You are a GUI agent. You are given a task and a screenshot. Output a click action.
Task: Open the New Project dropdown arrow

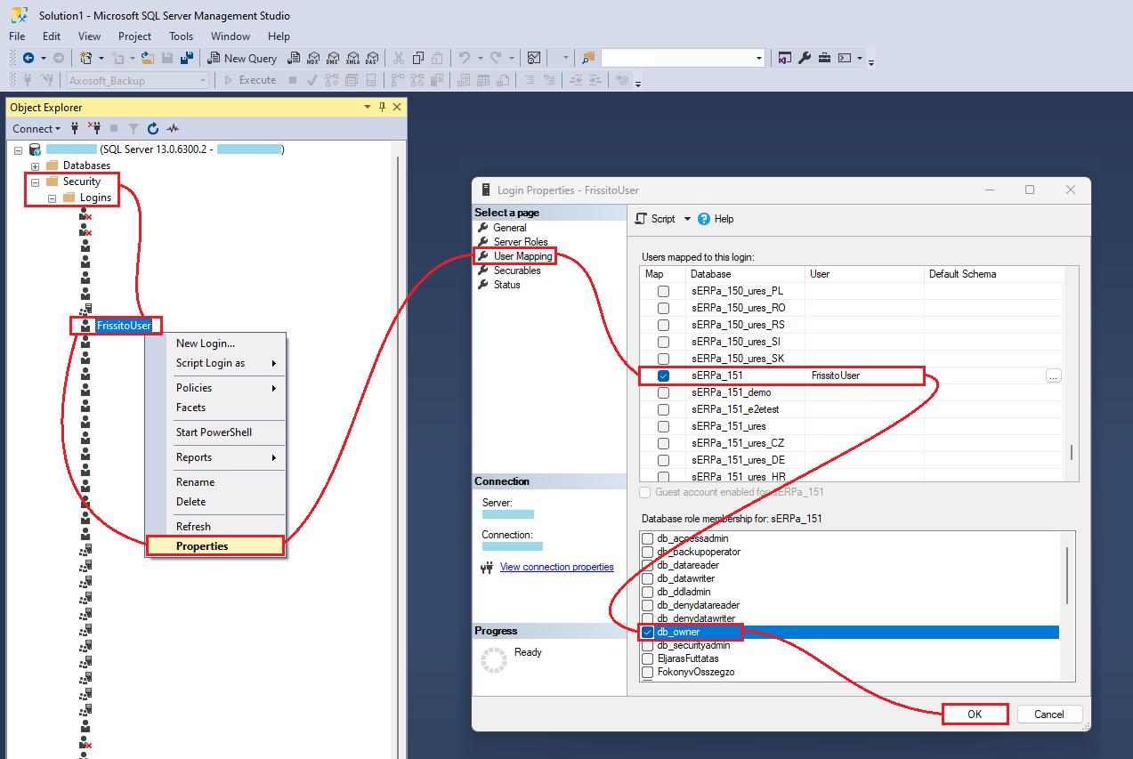(101, 58)
